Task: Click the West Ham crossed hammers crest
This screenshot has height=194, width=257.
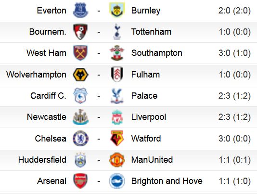Action: (80, 53)
